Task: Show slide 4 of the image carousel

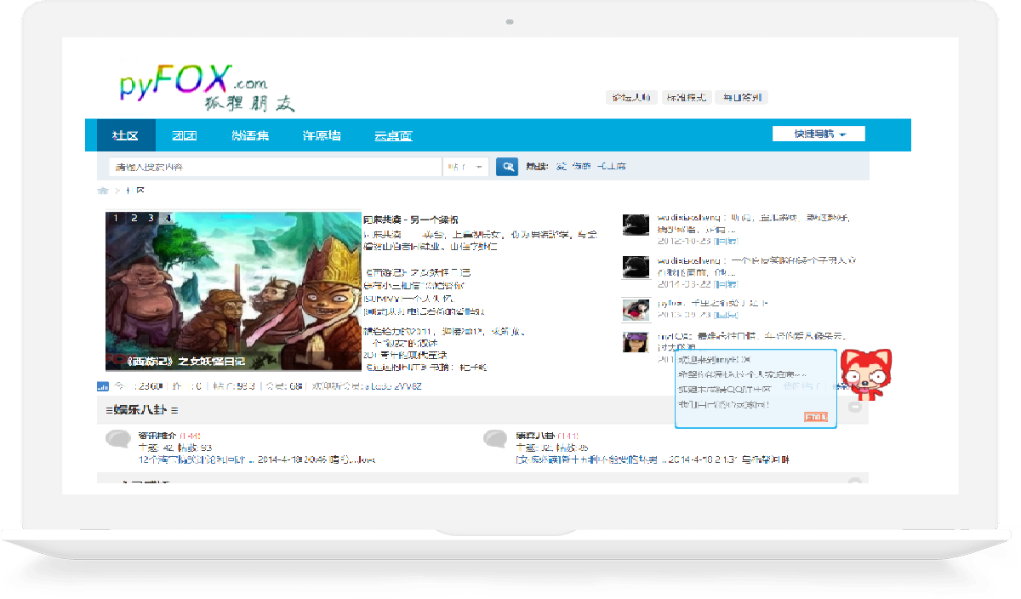Action: pos(168,218)
